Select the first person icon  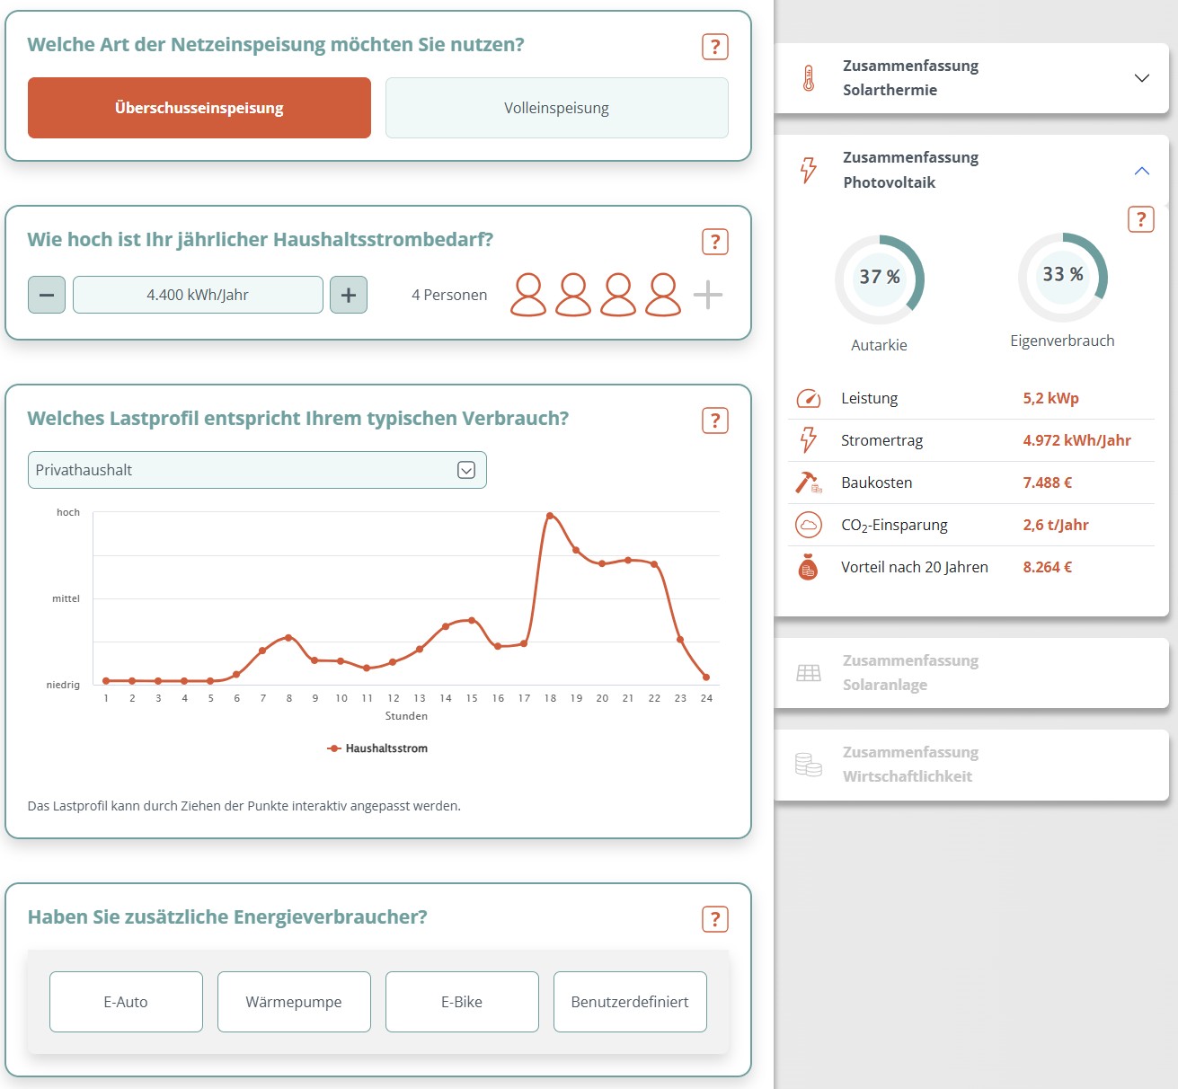[x=528, y=295]
